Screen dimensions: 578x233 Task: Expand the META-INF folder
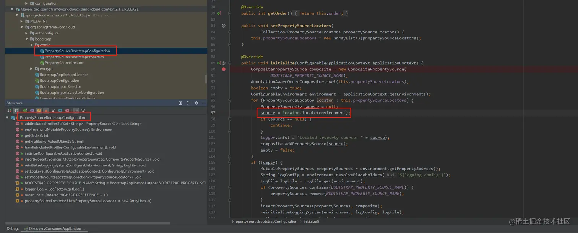click(x=22, y=21)
